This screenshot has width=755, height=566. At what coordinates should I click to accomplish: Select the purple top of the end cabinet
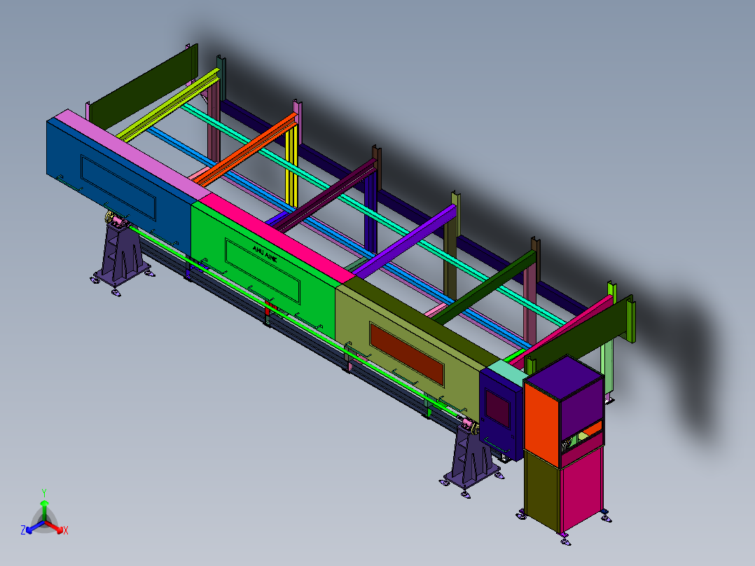click(564, 378)
